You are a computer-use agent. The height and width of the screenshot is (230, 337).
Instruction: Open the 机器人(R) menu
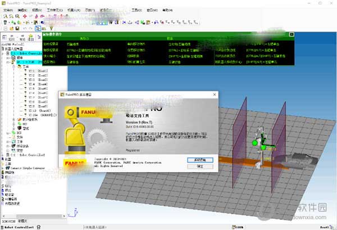coord(74,10)
